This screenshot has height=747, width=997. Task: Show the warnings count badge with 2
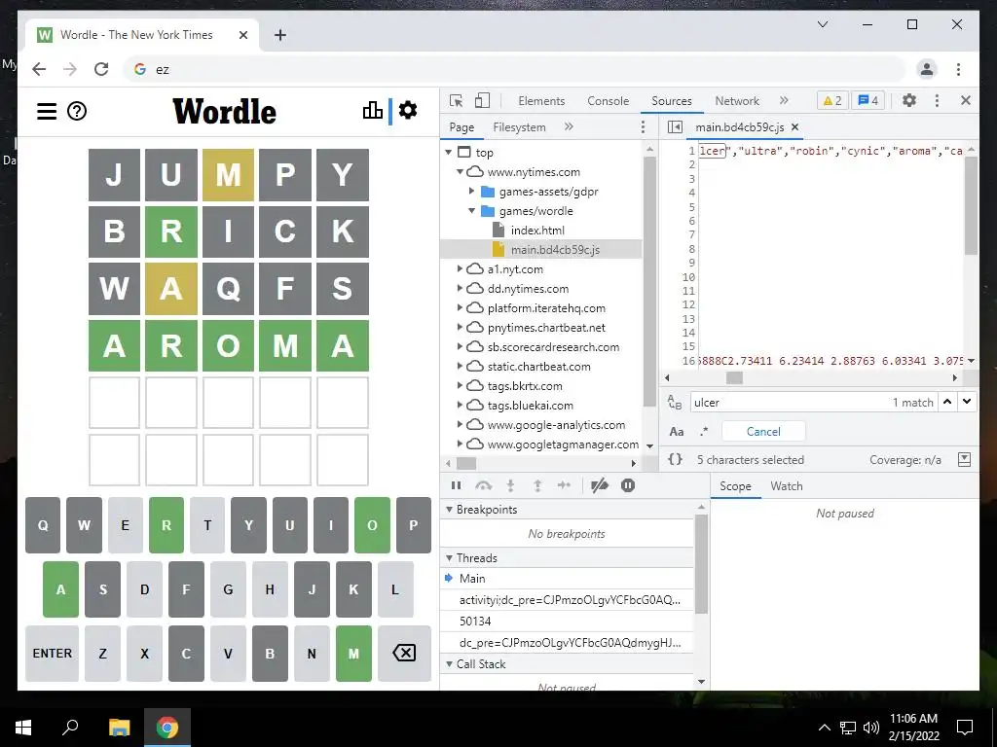point(832,100)
